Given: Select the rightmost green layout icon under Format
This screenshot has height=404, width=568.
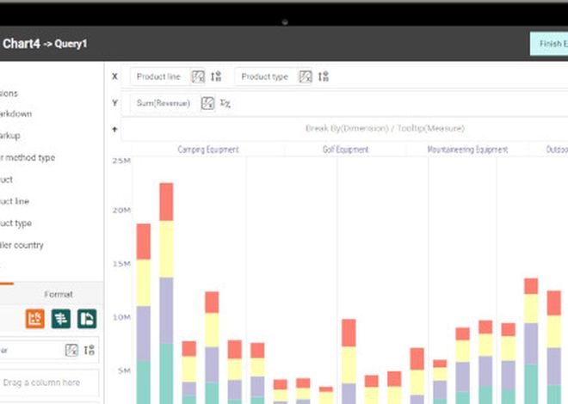Looking at the screenshot, I should click(x=87, y=319).
